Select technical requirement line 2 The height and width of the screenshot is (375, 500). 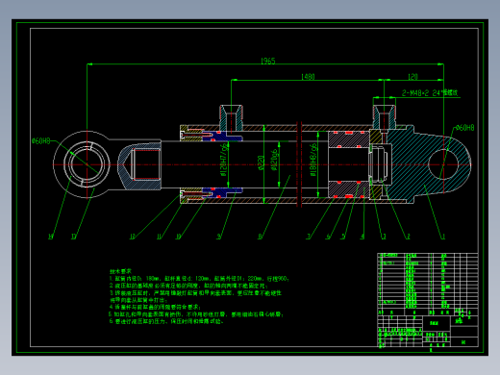pos(188,286)
